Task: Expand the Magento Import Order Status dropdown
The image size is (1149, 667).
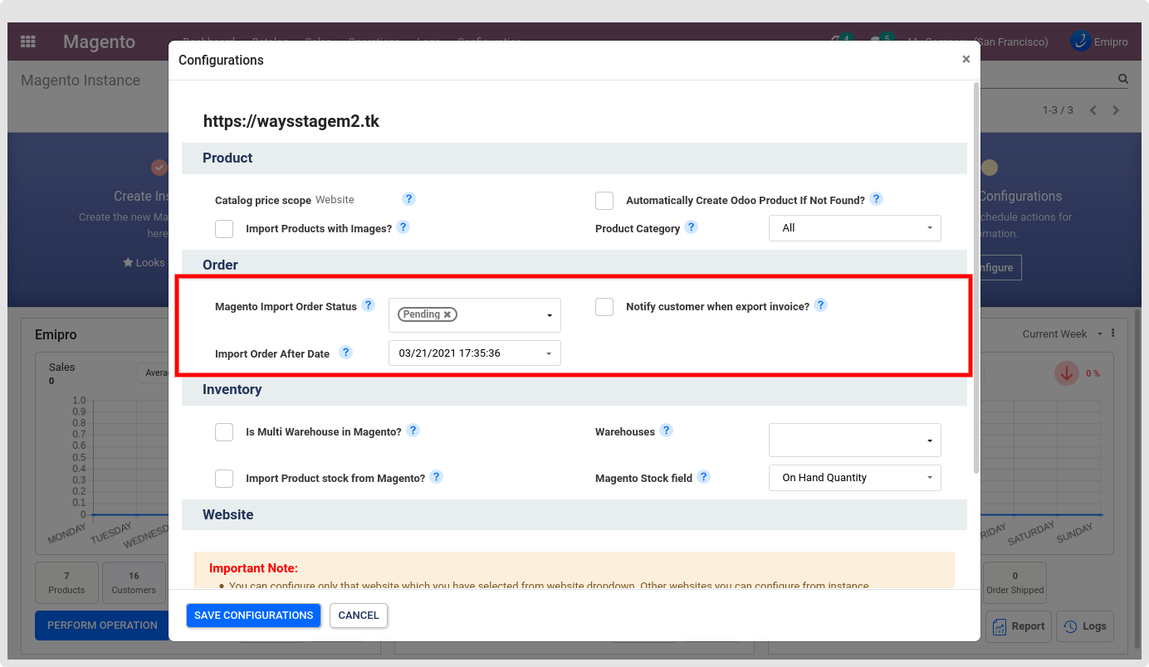Action: [x=475, y=315]
